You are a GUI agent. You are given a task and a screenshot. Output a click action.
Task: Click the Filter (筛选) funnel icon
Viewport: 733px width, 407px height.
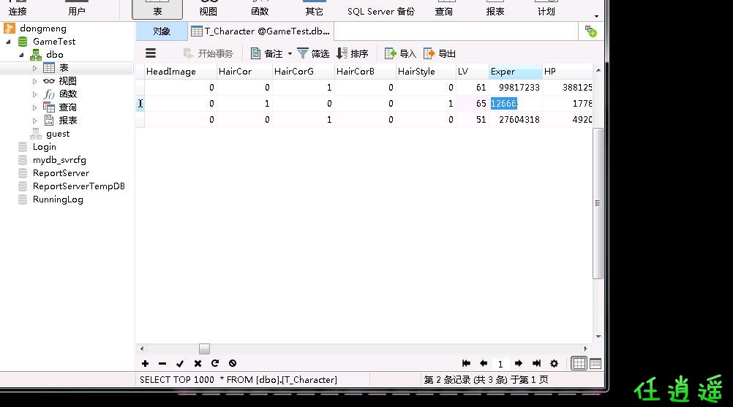[x=303, y=53]
